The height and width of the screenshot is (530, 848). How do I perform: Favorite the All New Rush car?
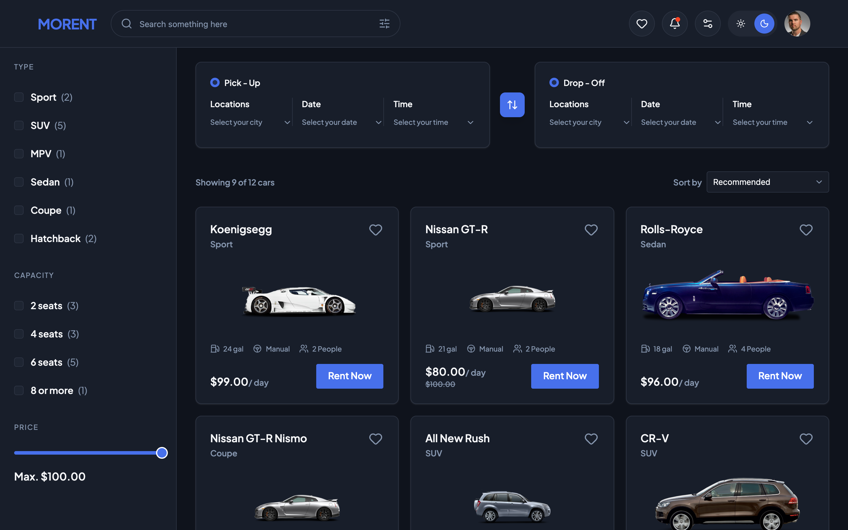point(591,439)
